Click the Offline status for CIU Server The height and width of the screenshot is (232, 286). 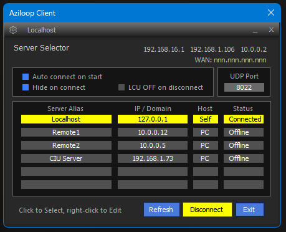pyautogui.click(x=244, y=158)
